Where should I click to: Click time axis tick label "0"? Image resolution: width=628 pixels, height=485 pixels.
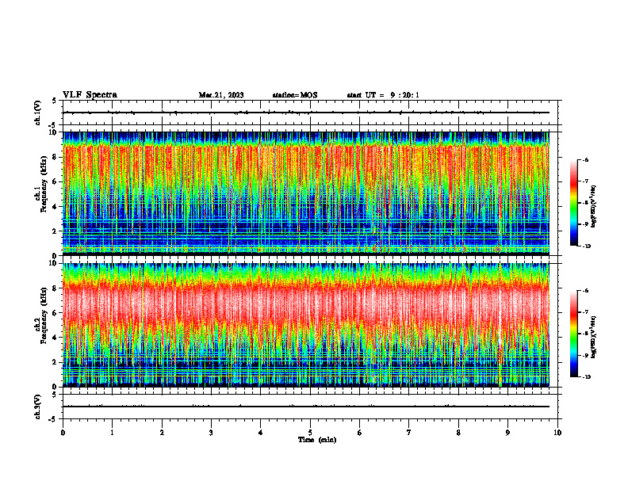[63, 433]
